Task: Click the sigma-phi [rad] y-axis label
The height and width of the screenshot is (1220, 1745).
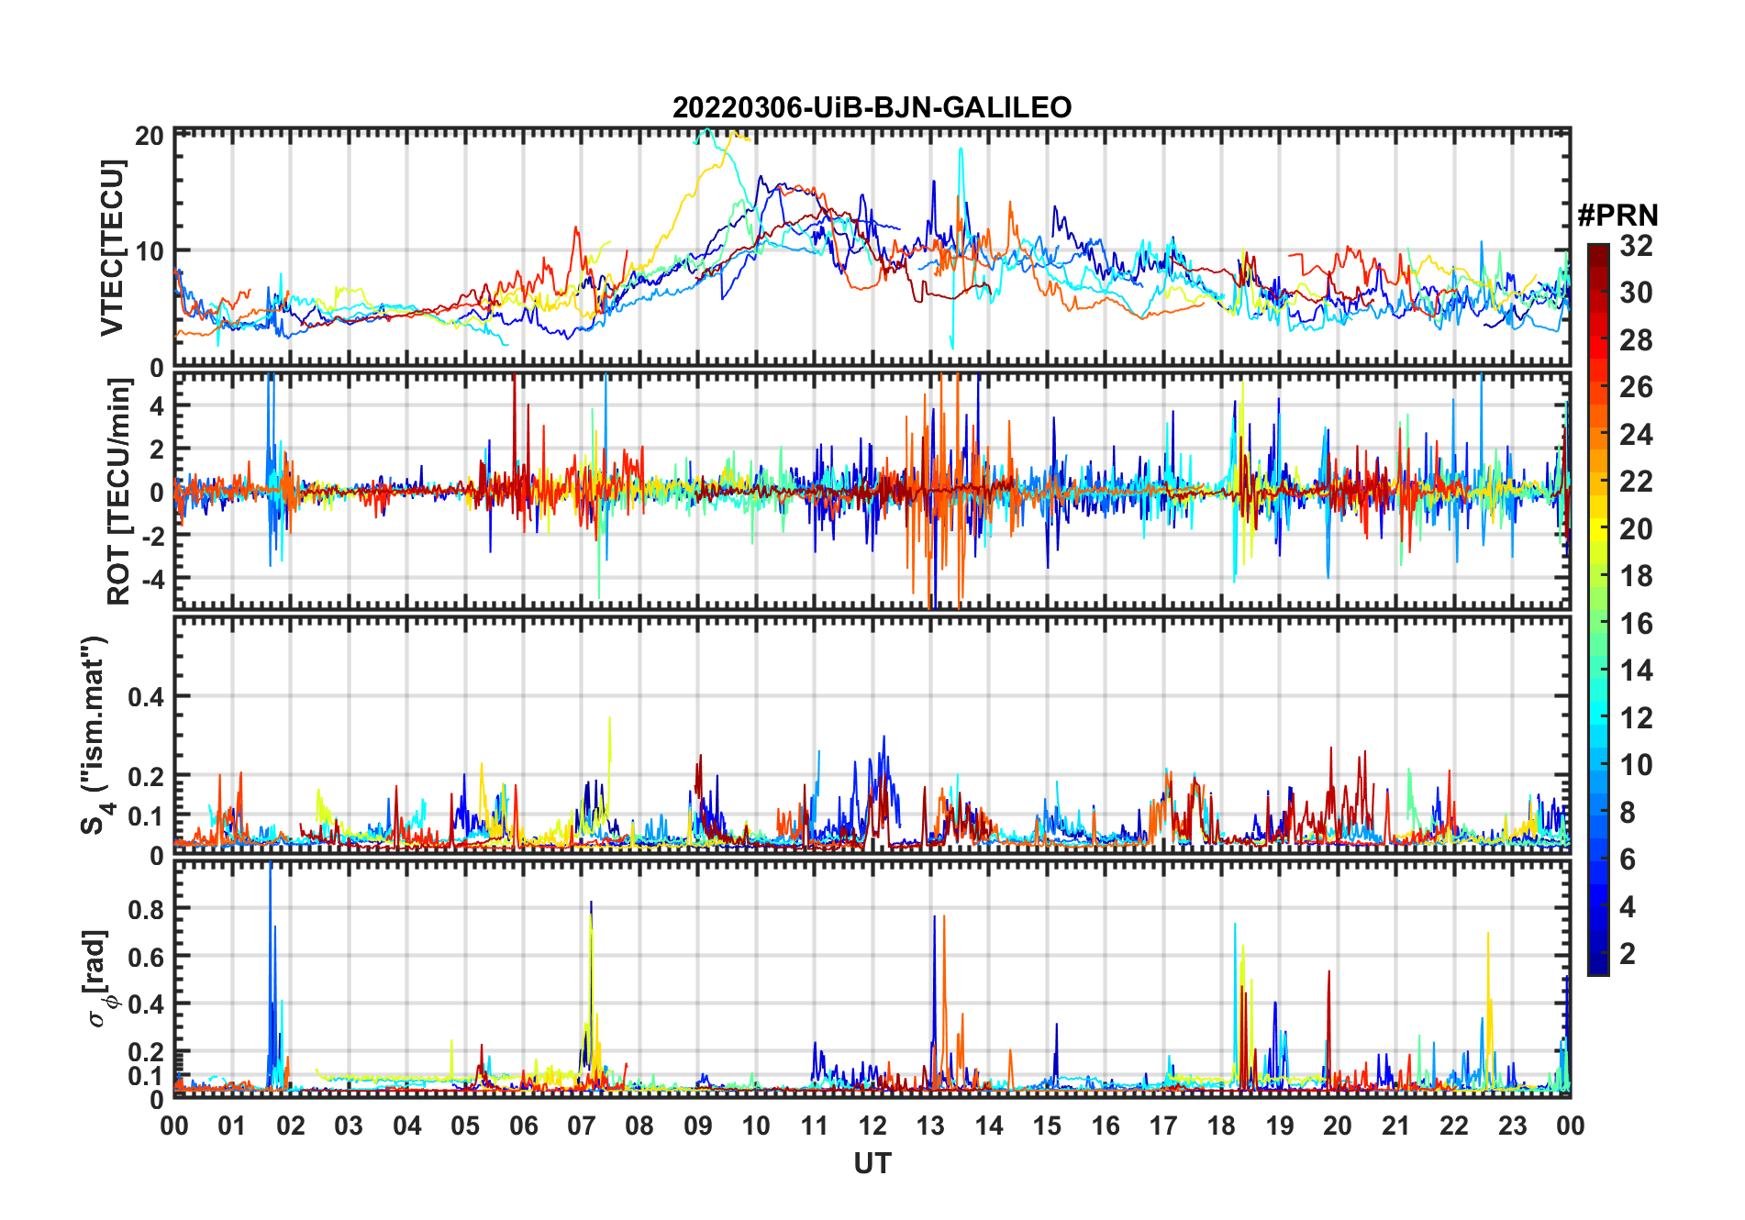Action: click(96, 979)
